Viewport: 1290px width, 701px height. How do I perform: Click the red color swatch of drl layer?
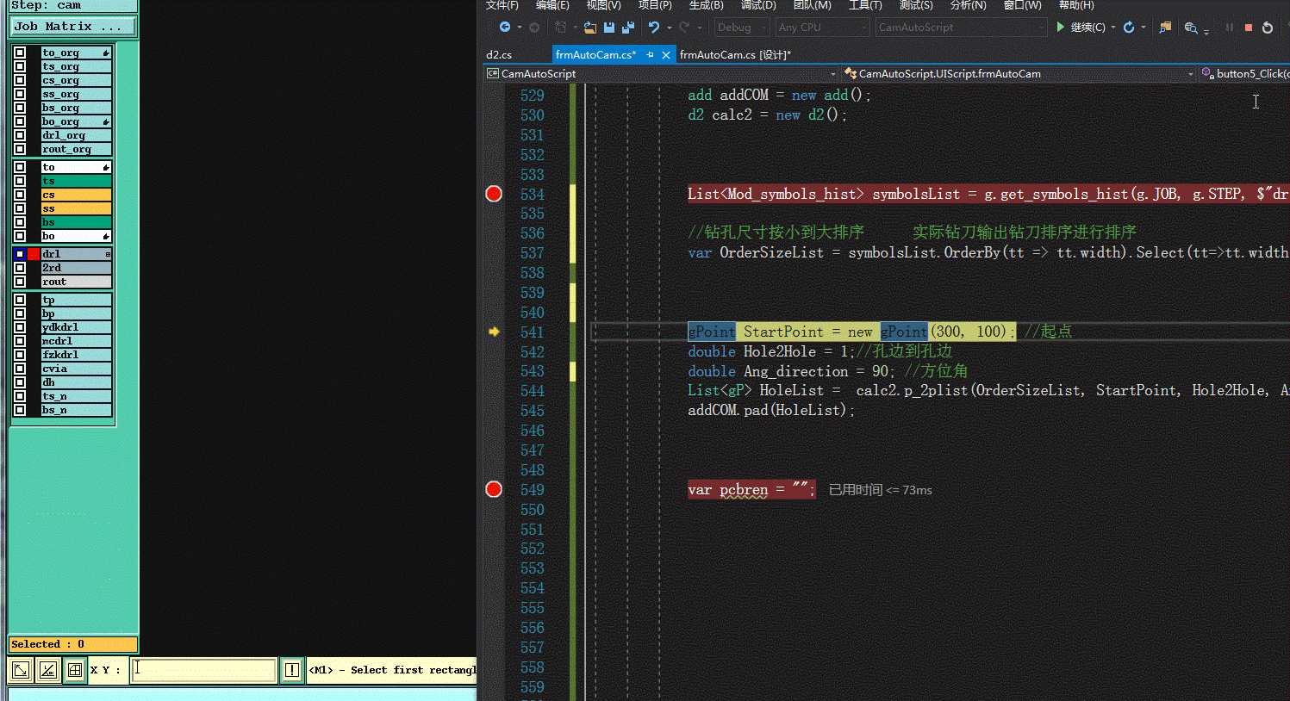point(34,254)
